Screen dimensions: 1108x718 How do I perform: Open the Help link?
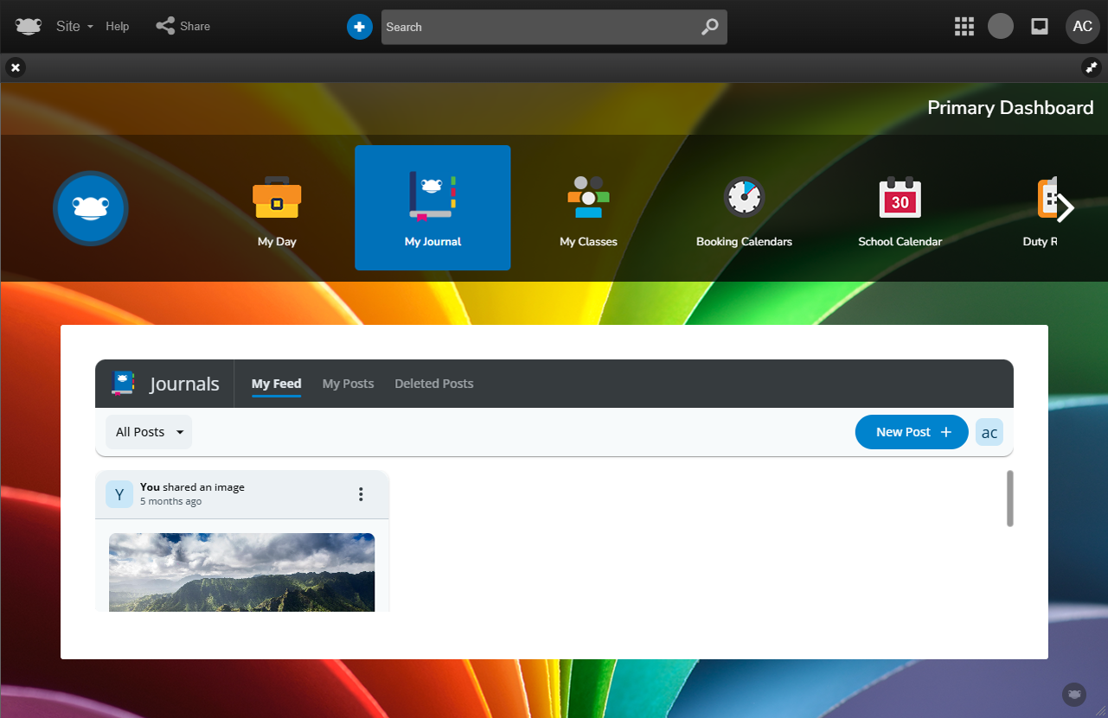click(118, 27)
